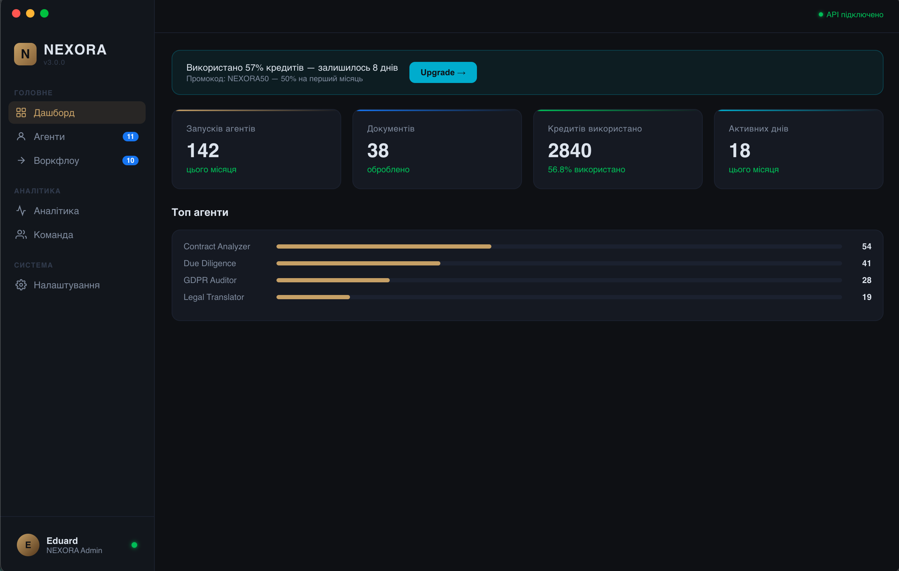This screenshot has width=899, height=571.
Task: Click the Dashboard grid icon in the sidebar
Action: [21, 113]
